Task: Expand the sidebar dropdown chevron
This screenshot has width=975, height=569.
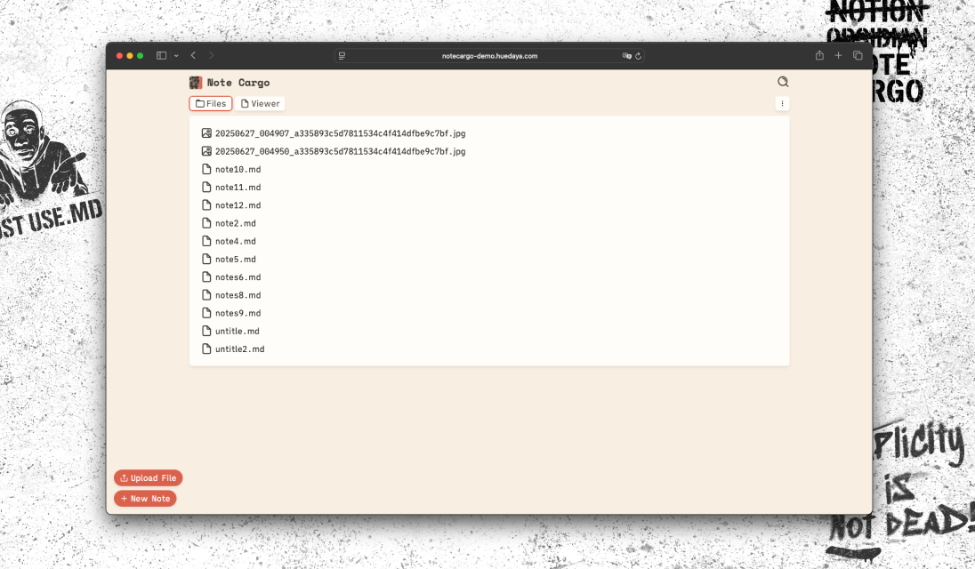Action: click(177, 56)
